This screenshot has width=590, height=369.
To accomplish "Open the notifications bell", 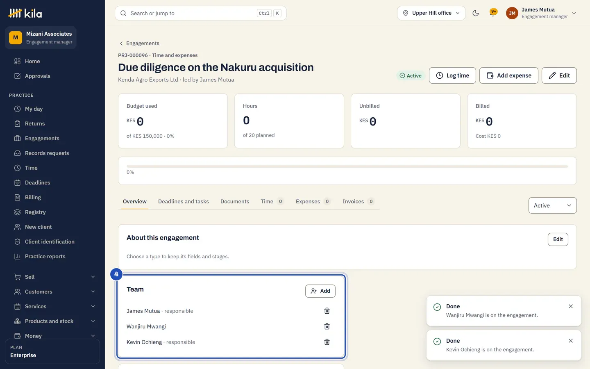I will click(x=493, y=13).
